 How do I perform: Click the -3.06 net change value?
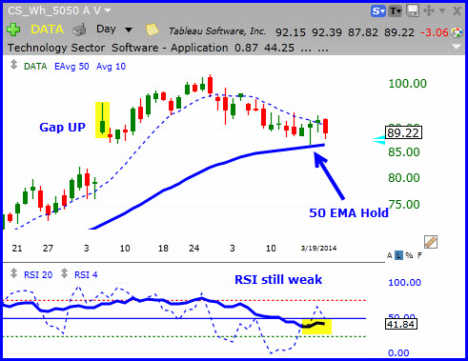434,32
